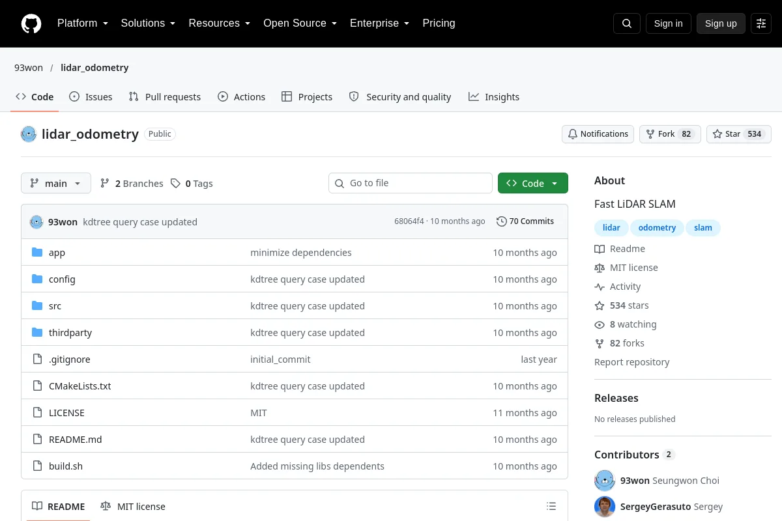
Task: Open the config folder icon
Action: pos(37,279)
